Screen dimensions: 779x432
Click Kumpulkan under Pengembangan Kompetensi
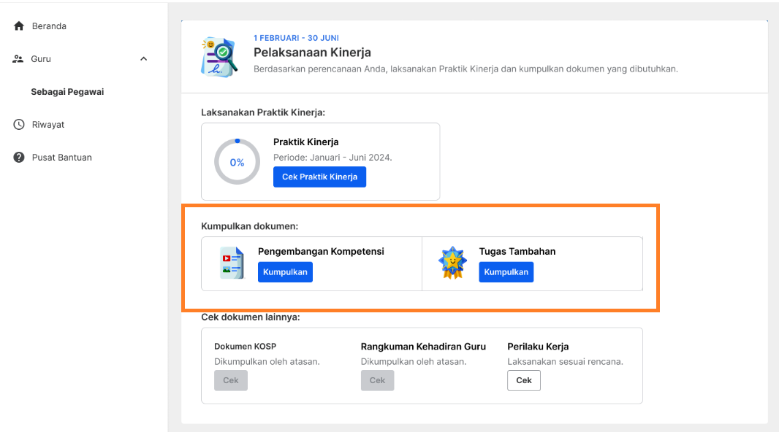pyautogui.click(x=285, y=272)
